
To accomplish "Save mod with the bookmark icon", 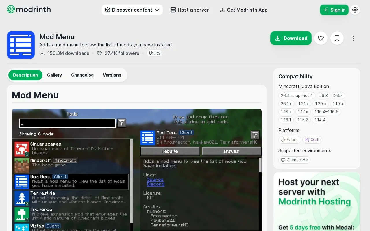I will pos(337,38).
